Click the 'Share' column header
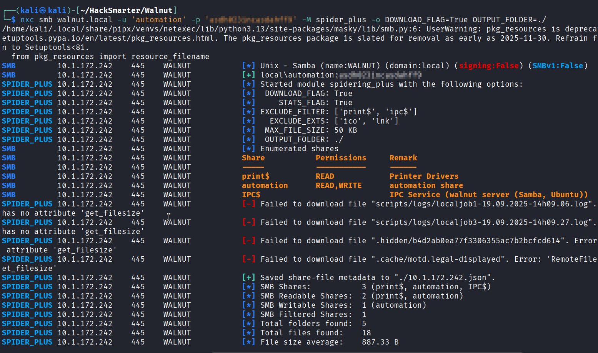Image resolution: width=598 pixels, height=353 pixels. click(253, 158)
